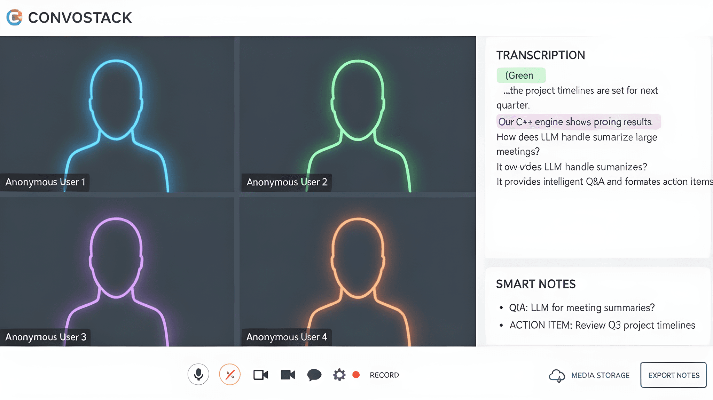
Task: Toggle the microphone button
Action: [x=198, y=375]
